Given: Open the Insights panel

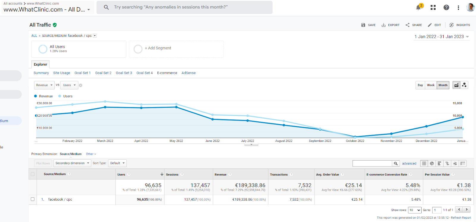Looking at the screenshot, I should click(x=460, y=25).
